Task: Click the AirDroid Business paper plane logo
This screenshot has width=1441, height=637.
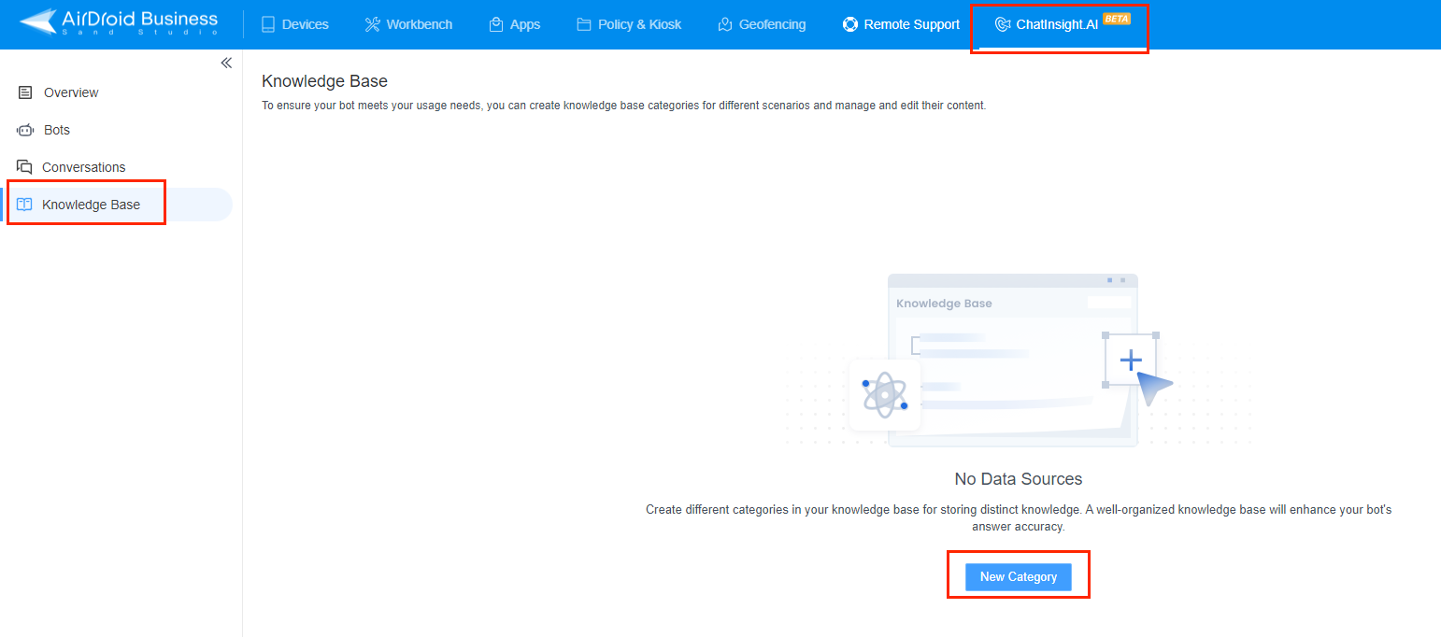Action: click(37, 22)
